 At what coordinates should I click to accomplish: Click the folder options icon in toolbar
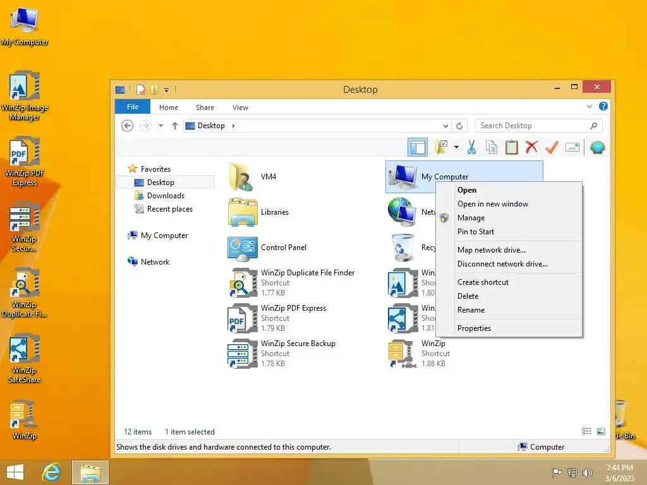441,147
